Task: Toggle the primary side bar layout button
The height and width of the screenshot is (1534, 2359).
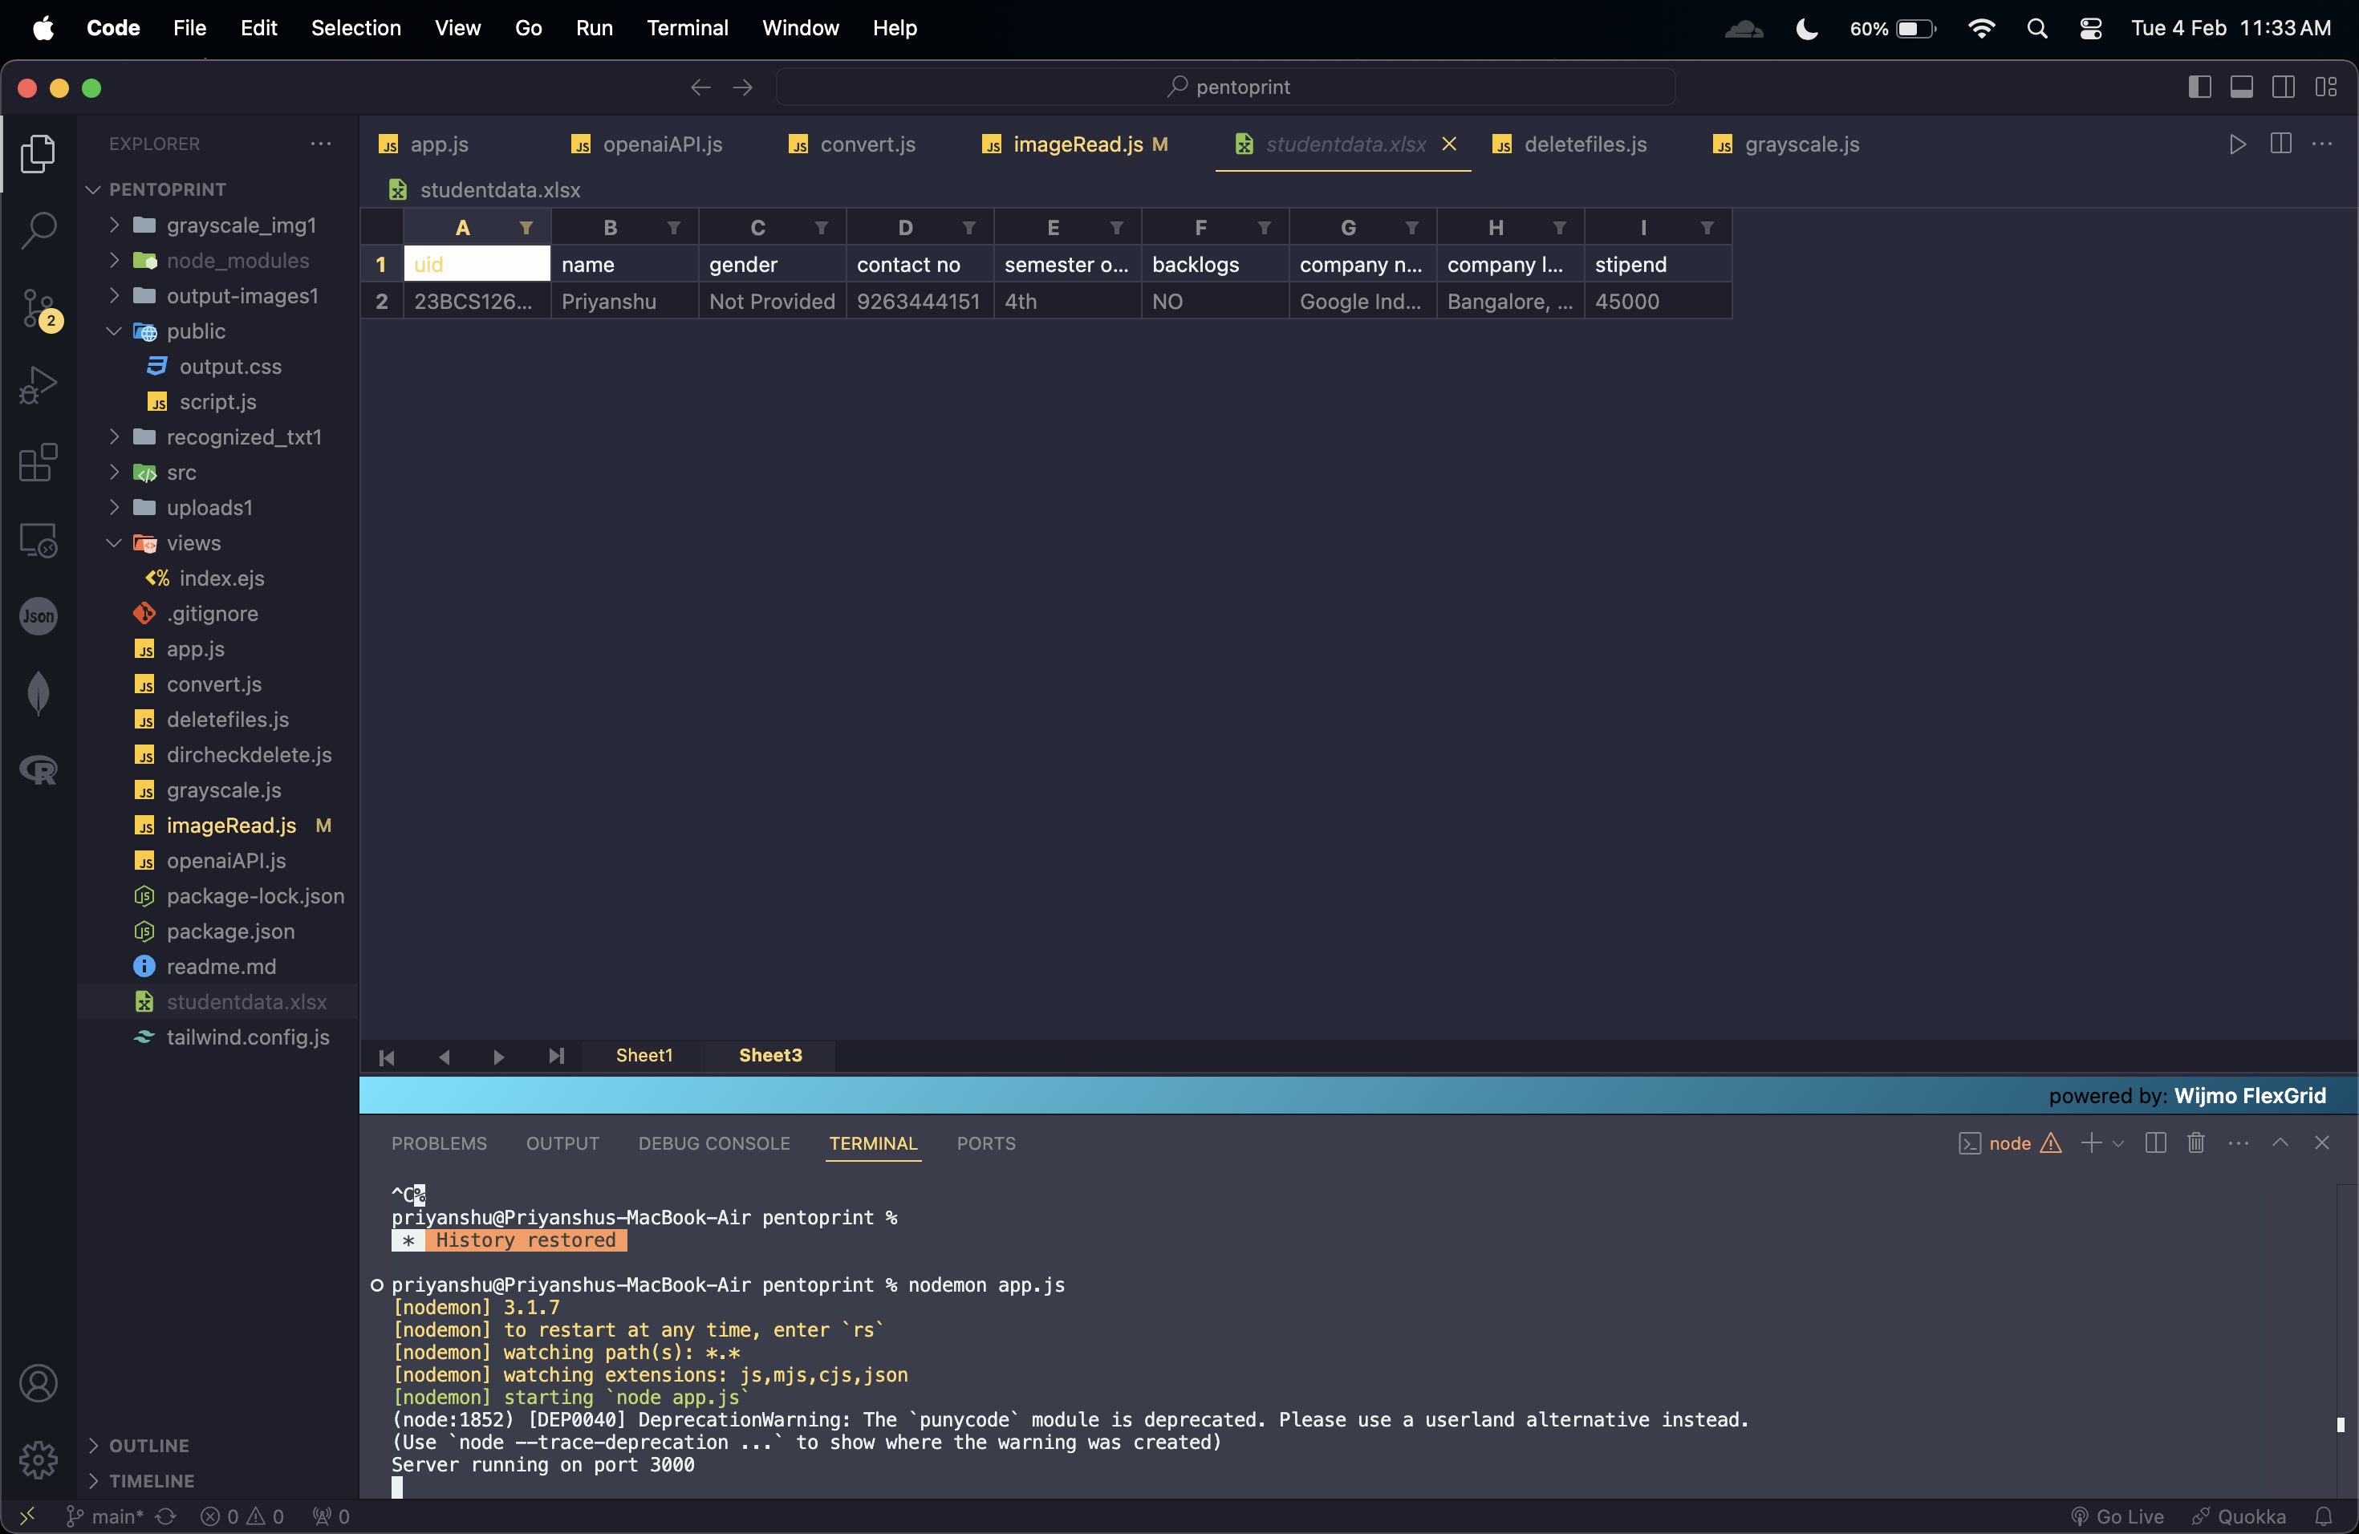Action: point(2199,87)
